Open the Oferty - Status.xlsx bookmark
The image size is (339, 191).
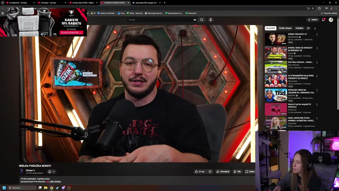point(135,13)
